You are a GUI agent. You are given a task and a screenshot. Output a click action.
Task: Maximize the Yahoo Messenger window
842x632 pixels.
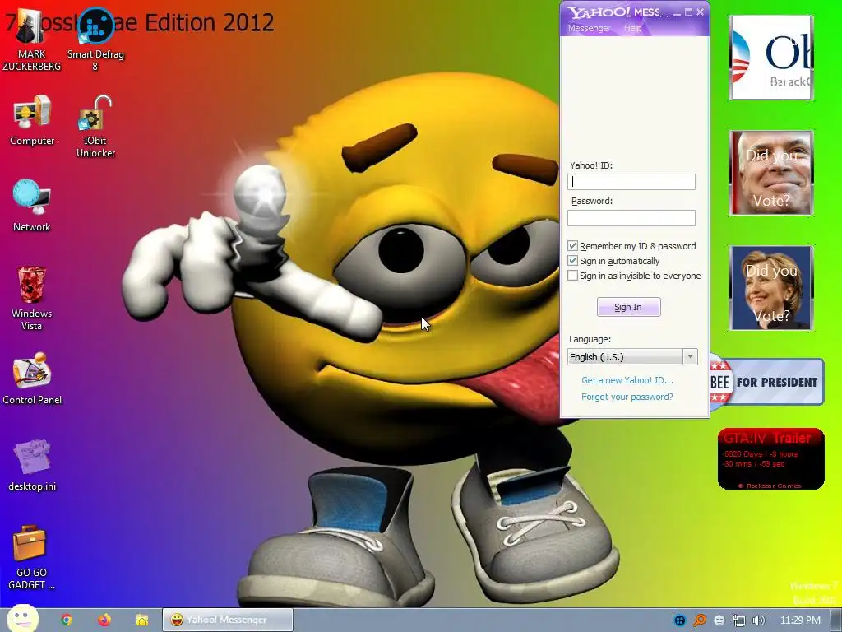[688, 12]
